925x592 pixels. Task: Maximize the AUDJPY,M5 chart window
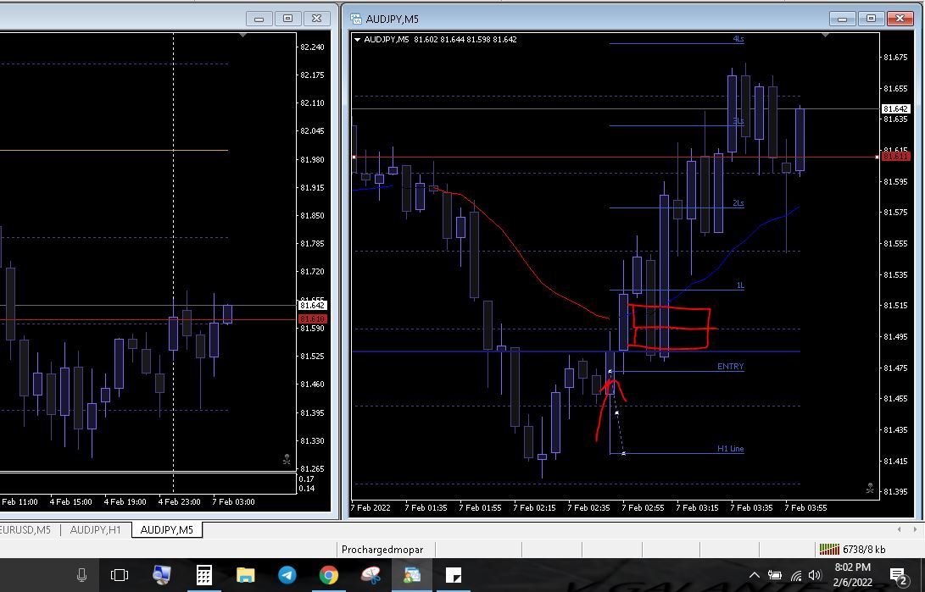pyautogui.click(x=871, y=19)
